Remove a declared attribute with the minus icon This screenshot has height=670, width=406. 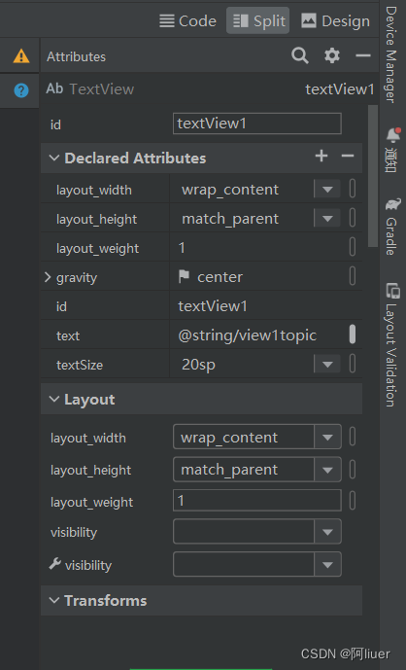point(348,157)
